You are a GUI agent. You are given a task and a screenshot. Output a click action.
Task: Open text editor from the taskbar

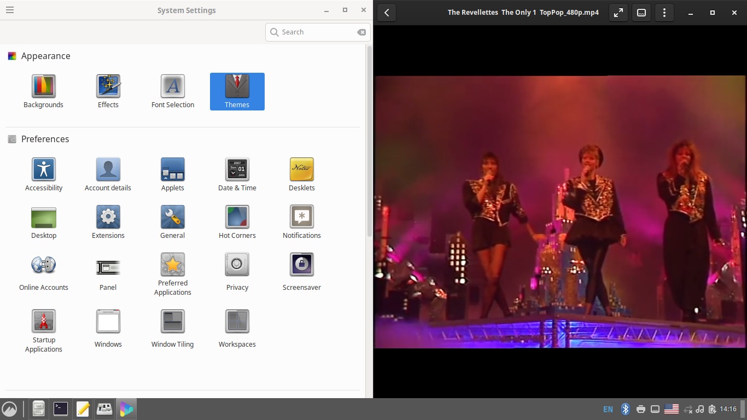[83, 409]
